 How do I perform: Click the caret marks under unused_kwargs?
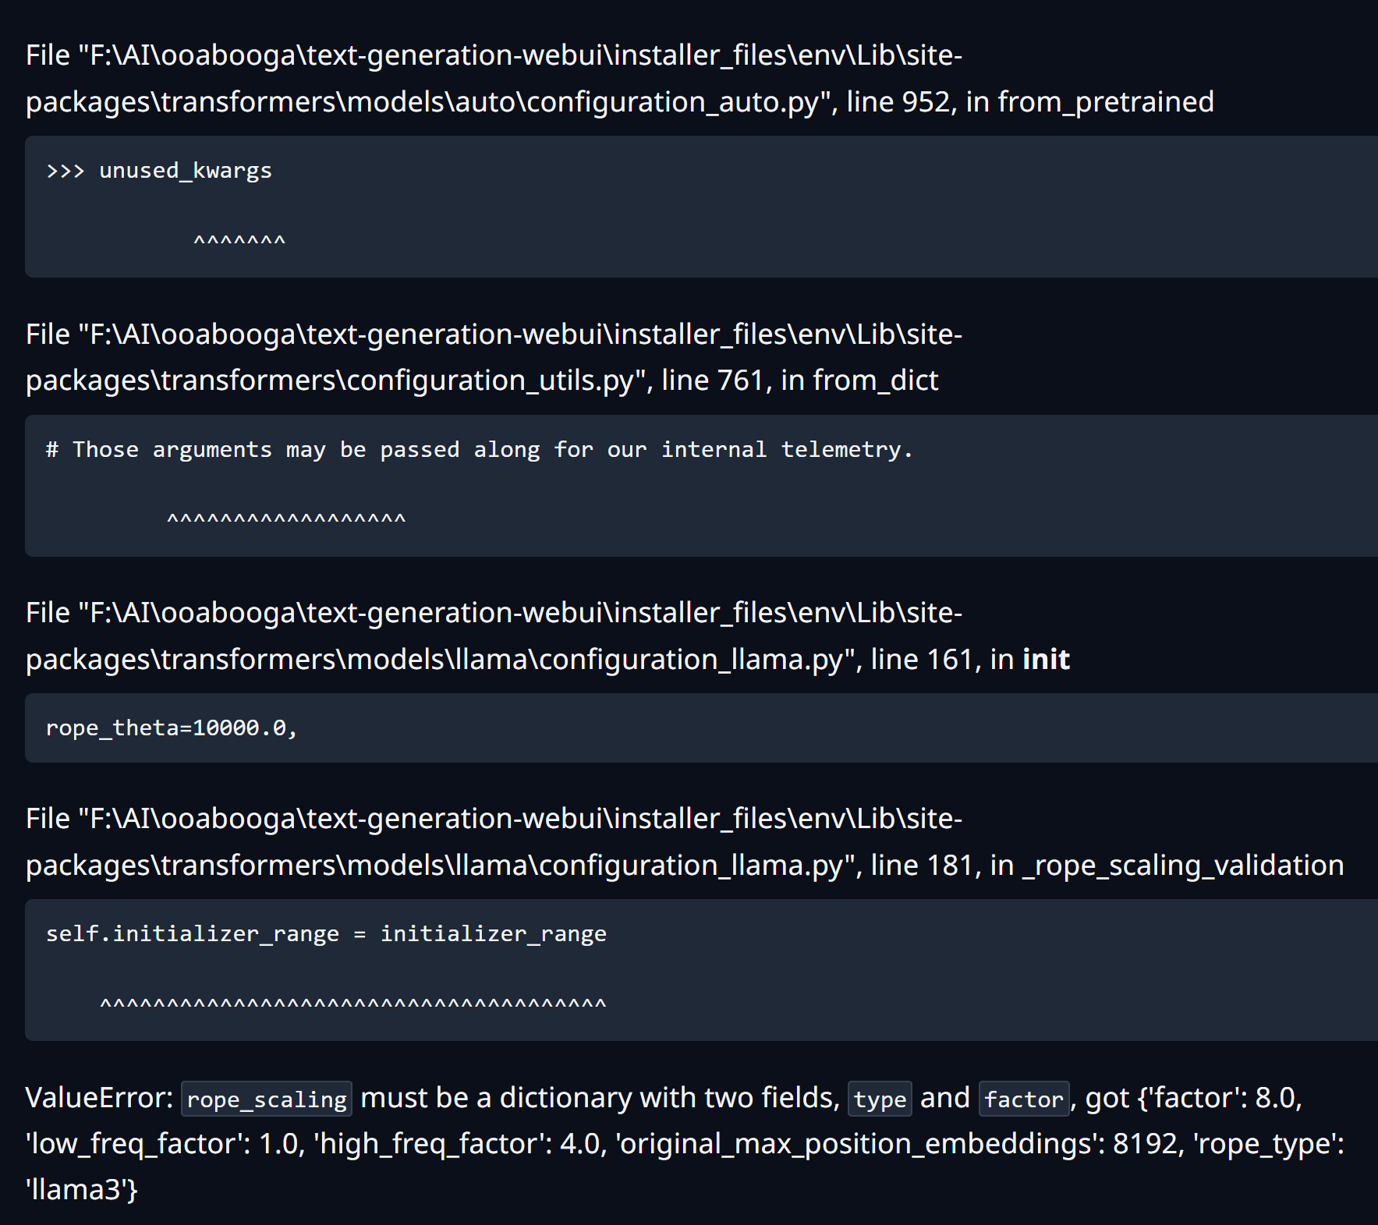239,241
